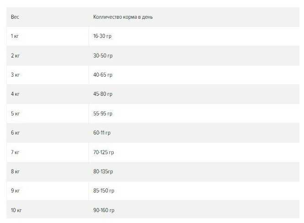Image resolution: width=304 pixels, height=223 pixels.
Task: Click the "90-160 гр" amount cell
Action: tap(104, 210)
